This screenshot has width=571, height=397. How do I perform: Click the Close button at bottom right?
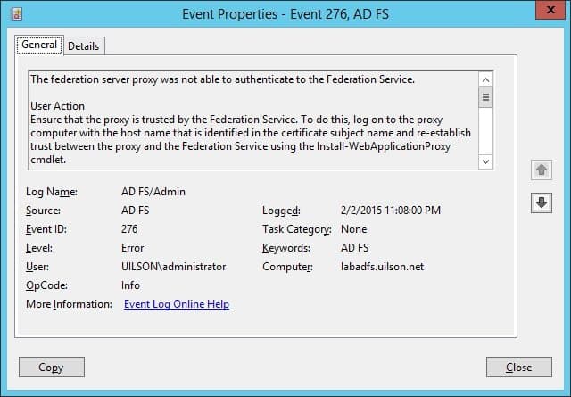click(519, 368)
